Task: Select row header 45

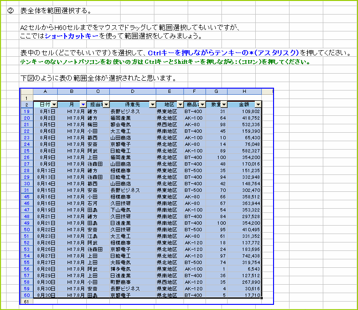Action: point(27,197)
